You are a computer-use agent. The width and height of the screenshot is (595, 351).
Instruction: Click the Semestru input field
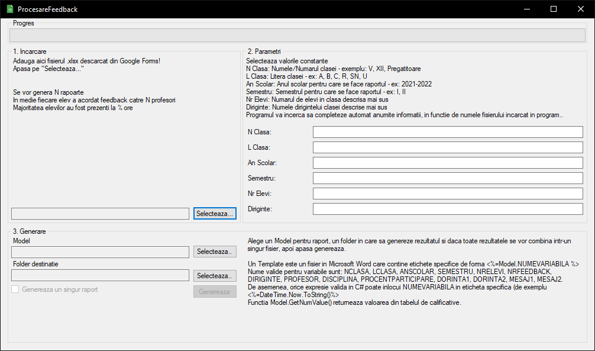point(447,178)
